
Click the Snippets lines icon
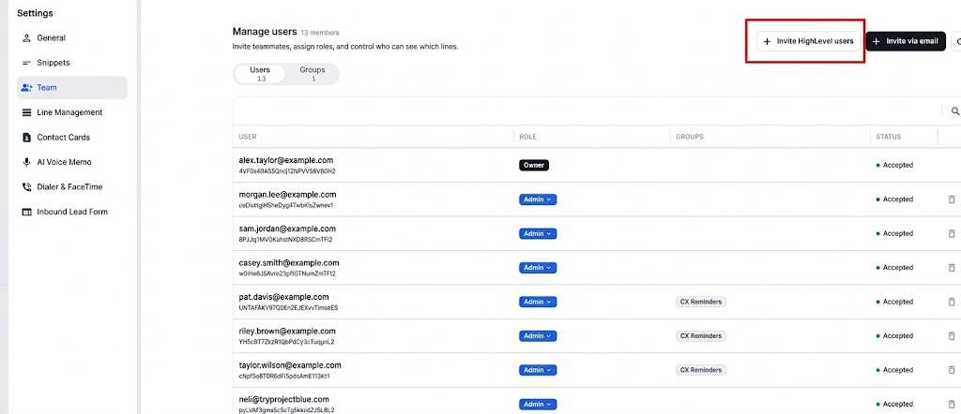26,63
